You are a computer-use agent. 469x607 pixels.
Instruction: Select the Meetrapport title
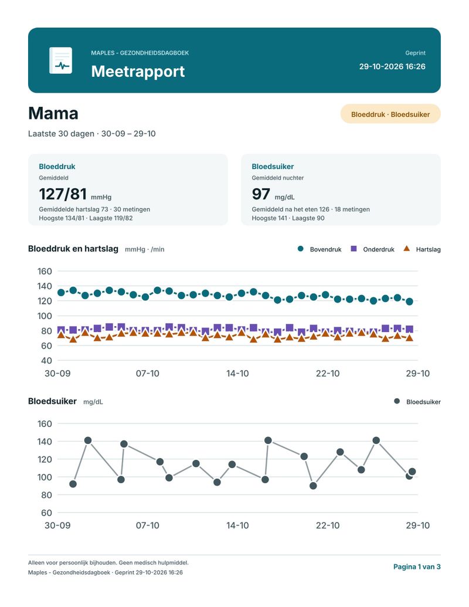[x=138, y=71]
